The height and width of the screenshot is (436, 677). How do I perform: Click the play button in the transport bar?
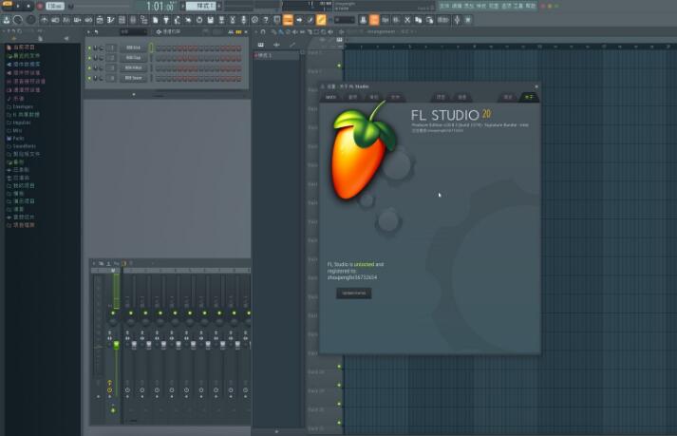click(x=18, y=6)
